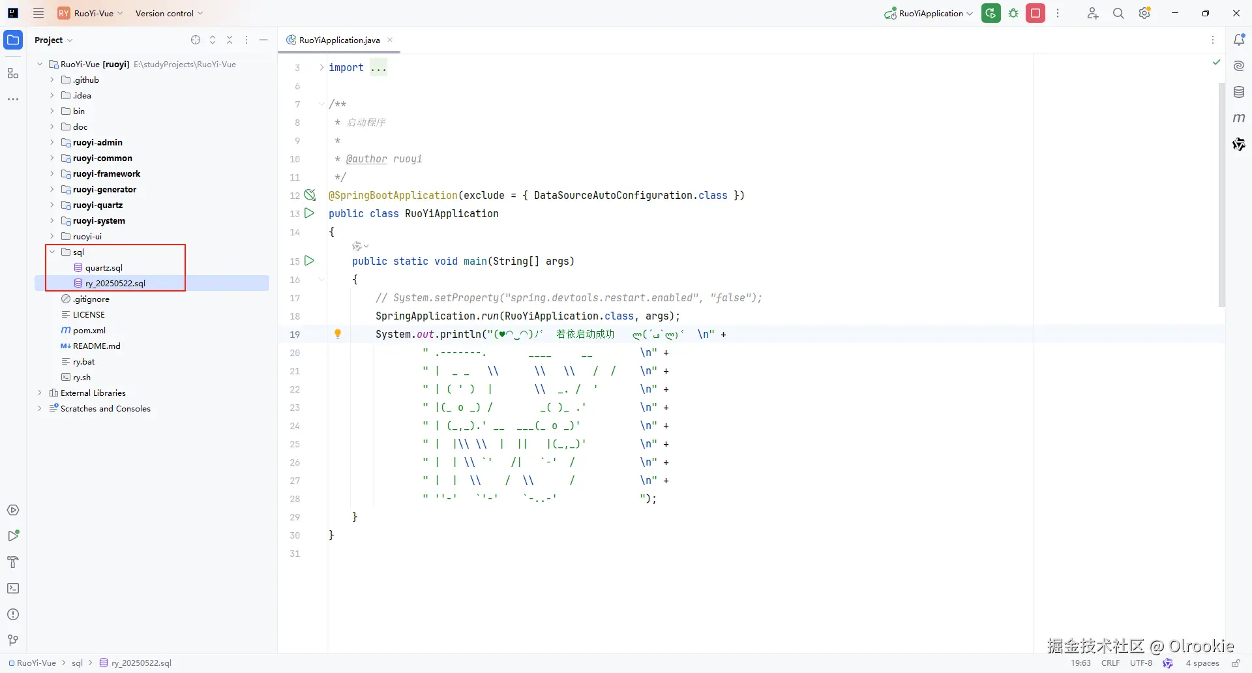The width and height of the screenshot is (1252, 673).
Task: Open the Database tool window
Action: 1239,92
